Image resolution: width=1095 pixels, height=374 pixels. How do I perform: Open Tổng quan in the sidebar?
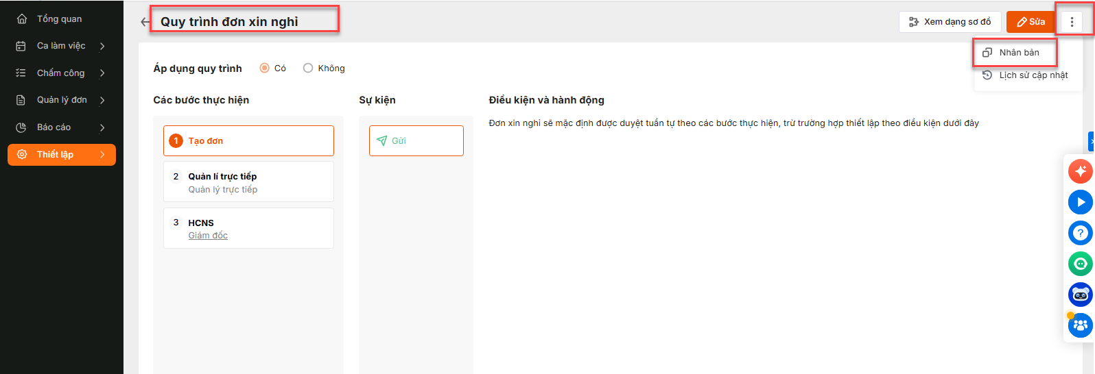click(x=62, y=19)
